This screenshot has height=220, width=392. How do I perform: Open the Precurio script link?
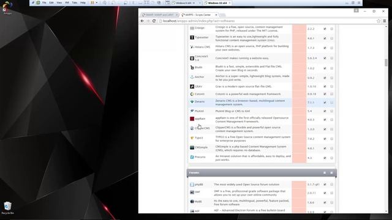pyautogui.click(x=200, y=157)
